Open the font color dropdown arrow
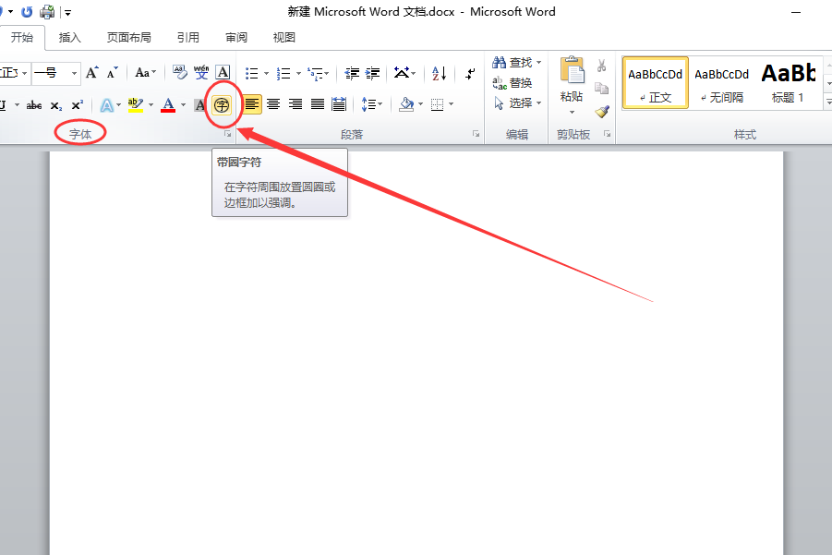The height and width of the screenshot is (555, 832). tap(183, 105)
